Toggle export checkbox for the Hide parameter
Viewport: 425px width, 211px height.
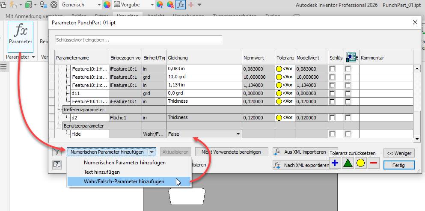348,134
